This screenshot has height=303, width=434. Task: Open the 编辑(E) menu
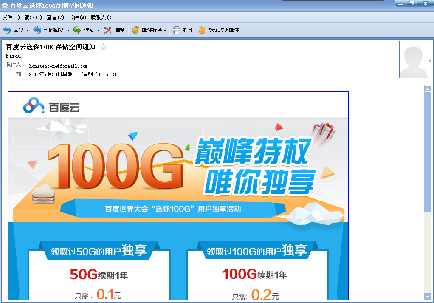(x=33, y=17)
